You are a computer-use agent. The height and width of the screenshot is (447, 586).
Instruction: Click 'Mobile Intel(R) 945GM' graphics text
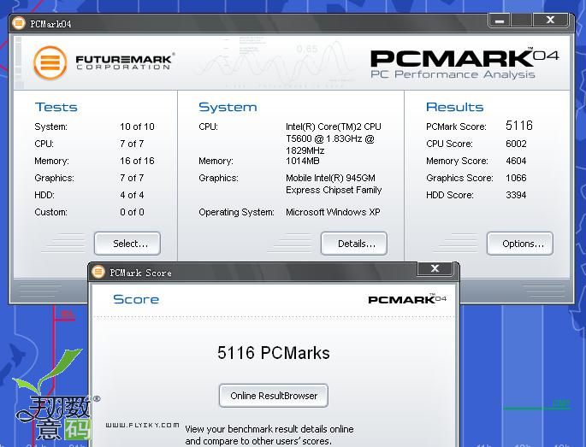coord(331,178)
